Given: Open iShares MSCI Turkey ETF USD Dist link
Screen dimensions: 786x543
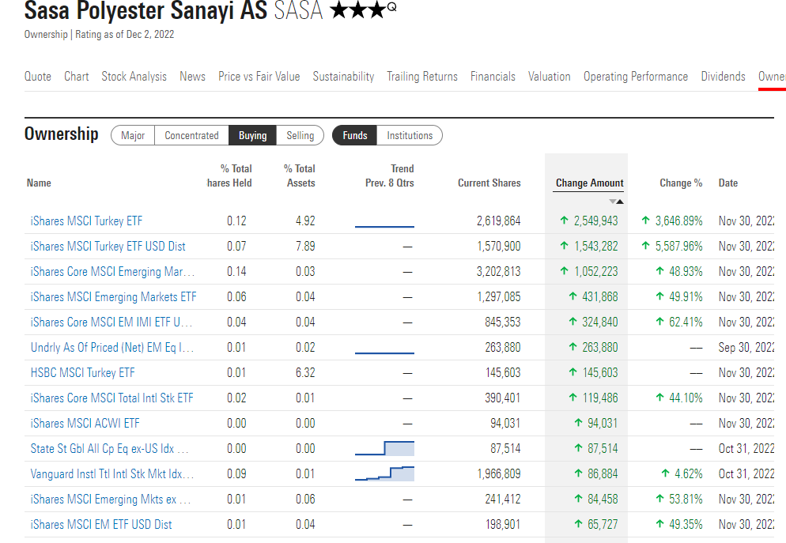Looking at the screenshot, I should pos(108,246).
